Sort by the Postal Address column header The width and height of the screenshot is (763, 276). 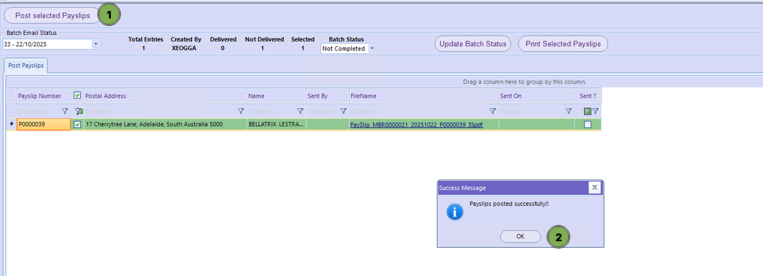click(164, 96)
